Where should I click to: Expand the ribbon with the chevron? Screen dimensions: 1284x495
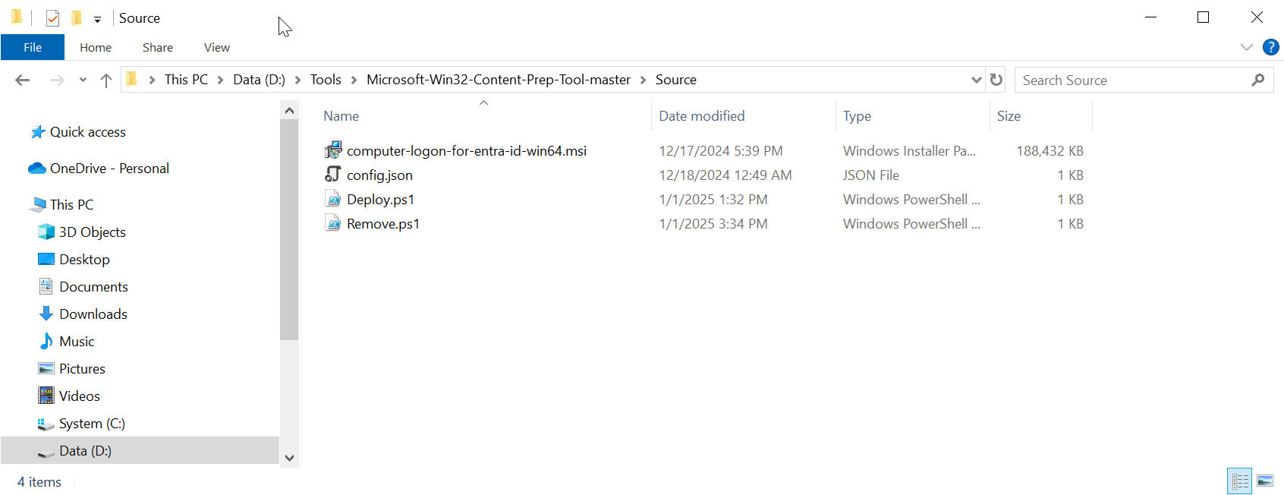1246,47
